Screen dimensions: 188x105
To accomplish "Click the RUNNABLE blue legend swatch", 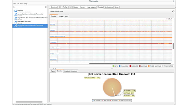I will click(x=120, y=66).
